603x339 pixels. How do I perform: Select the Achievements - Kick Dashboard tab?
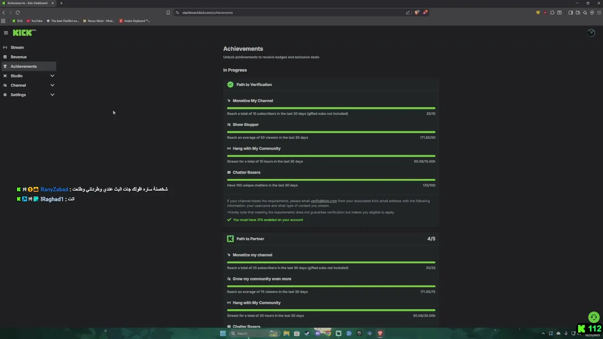[28, 3]
